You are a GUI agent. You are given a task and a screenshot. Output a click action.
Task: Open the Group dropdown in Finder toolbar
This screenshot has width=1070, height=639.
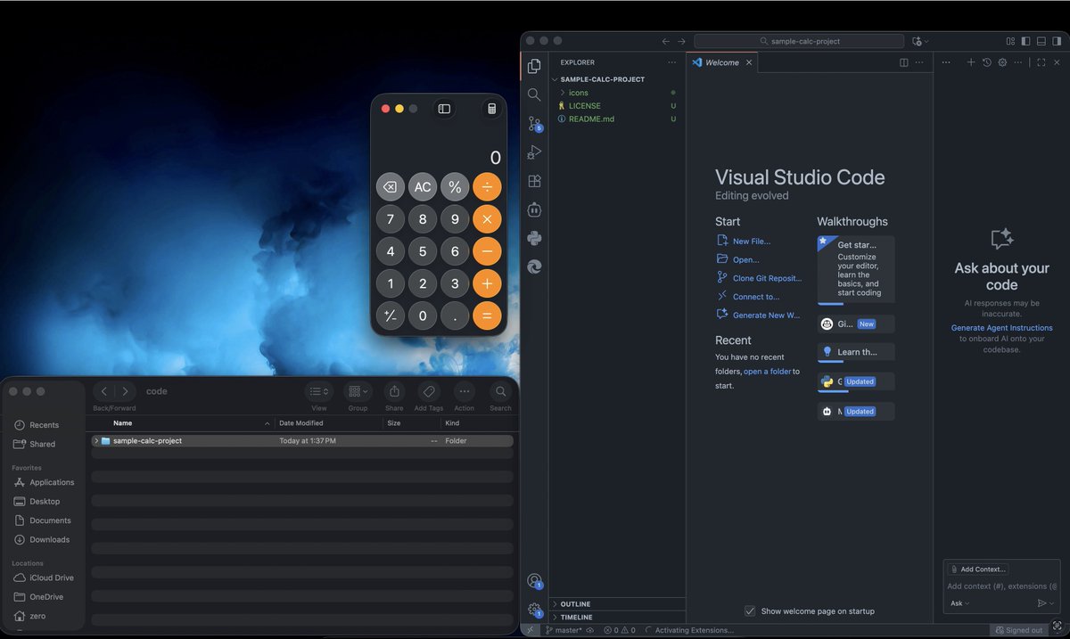point(358,391)
